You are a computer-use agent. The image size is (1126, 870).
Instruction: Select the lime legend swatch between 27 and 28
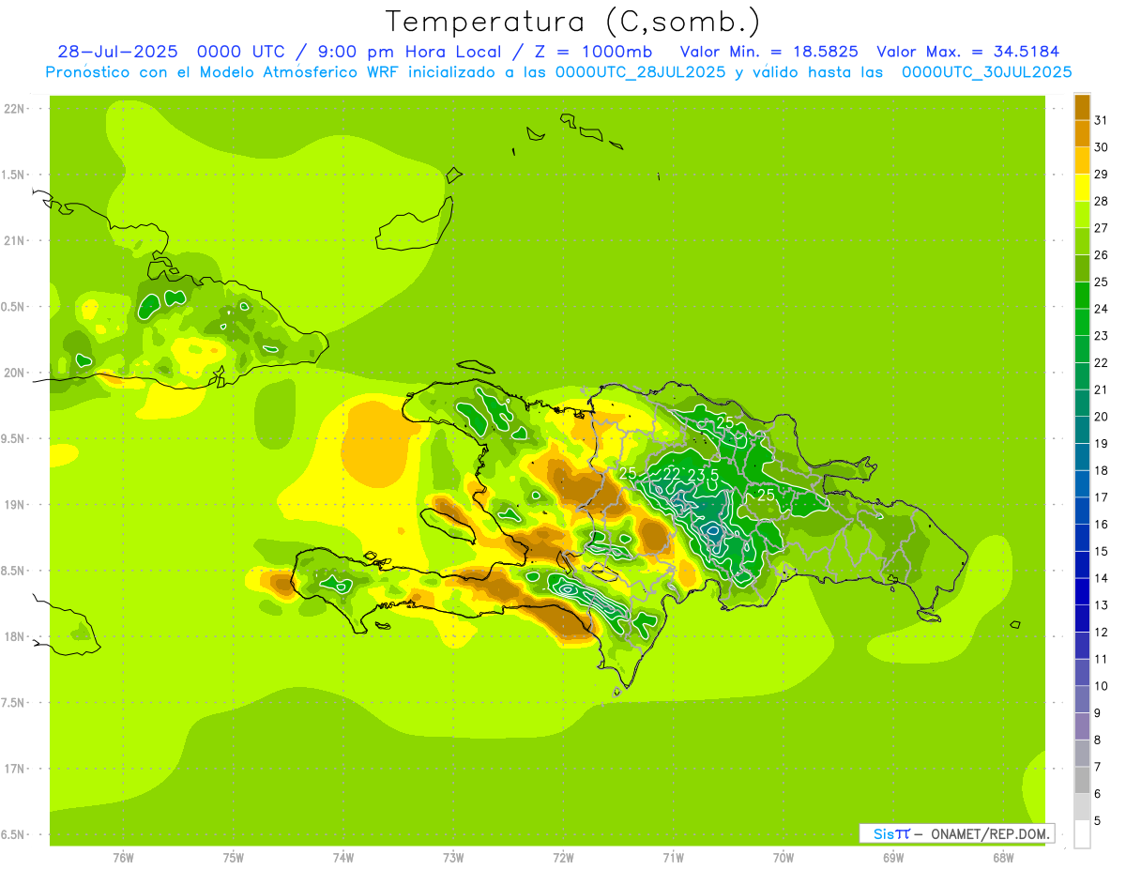point(1082,214)
